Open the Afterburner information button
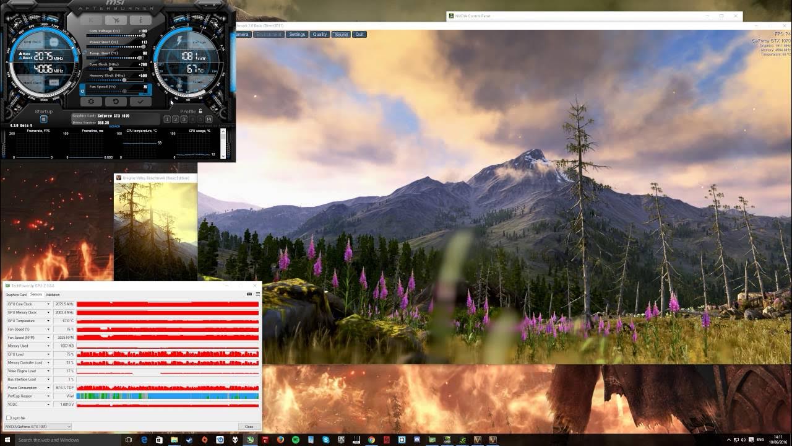792x446 pixels. (x=140, y=20)
